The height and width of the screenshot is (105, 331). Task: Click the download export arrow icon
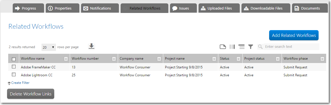(92, 46)
